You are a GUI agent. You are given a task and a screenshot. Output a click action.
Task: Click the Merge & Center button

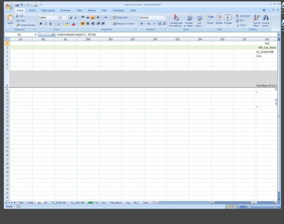point(124,24)
